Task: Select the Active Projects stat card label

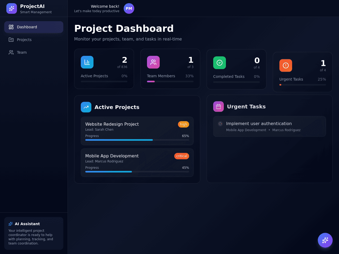Action: click(94, 76)
